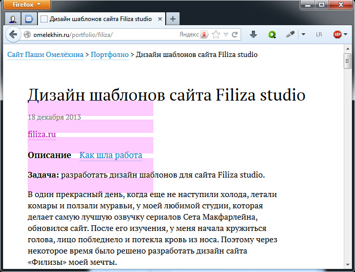Click the pinned contacts tab icon

(x=13, y=19)
